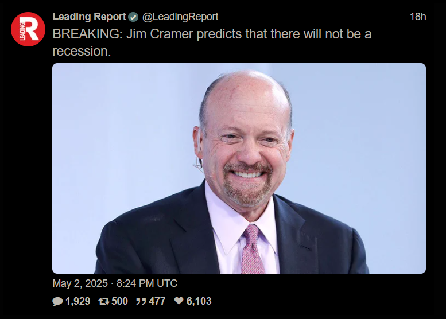446x319 pixels.
Task: Click the verified checkmark badge
Action: tap(133, 17)
